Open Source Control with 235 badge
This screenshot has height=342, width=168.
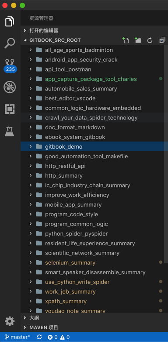(x=10, y=65)
